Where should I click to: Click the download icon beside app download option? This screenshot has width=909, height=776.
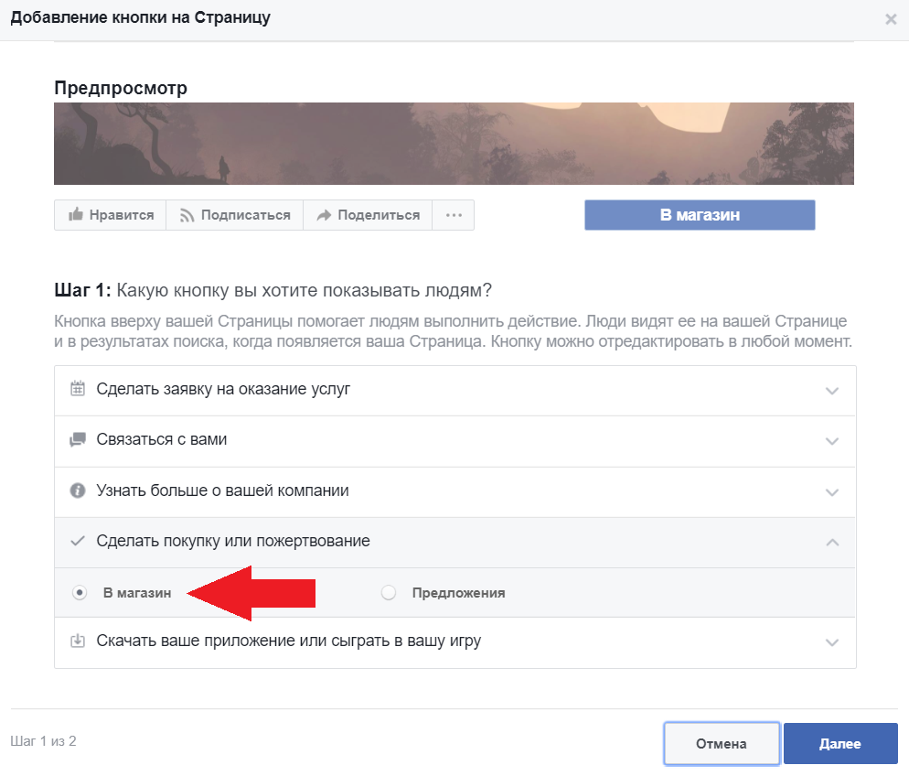(x=78, y=641)
